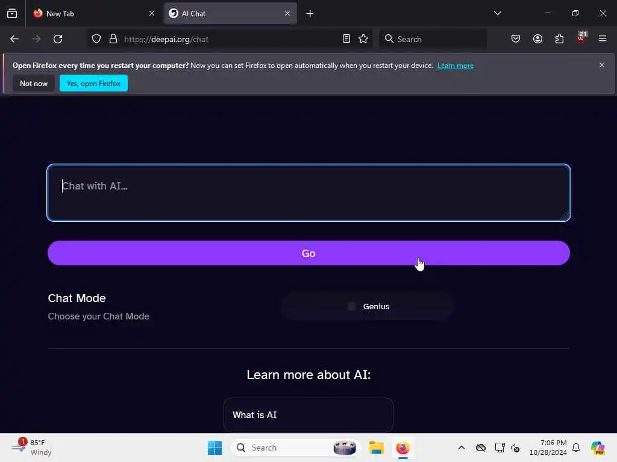The image size is (617, 462).
Task: Click the Windows taskbar Search box
Action: point(295,448)
